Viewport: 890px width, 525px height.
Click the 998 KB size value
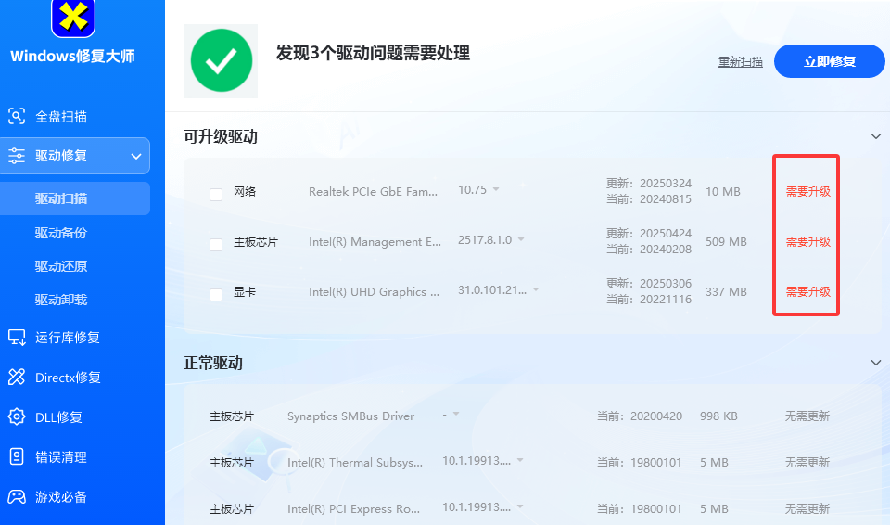point(718,416)
